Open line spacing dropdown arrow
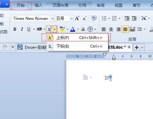Screen dimensions: 153x119 [x=144, y=29]
